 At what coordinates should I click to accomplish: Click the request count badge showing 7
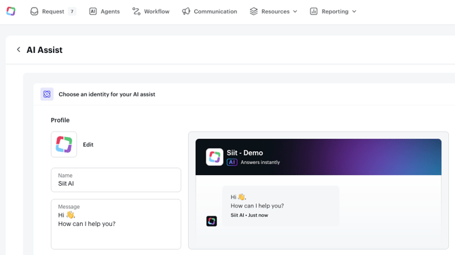click(72, 12)
